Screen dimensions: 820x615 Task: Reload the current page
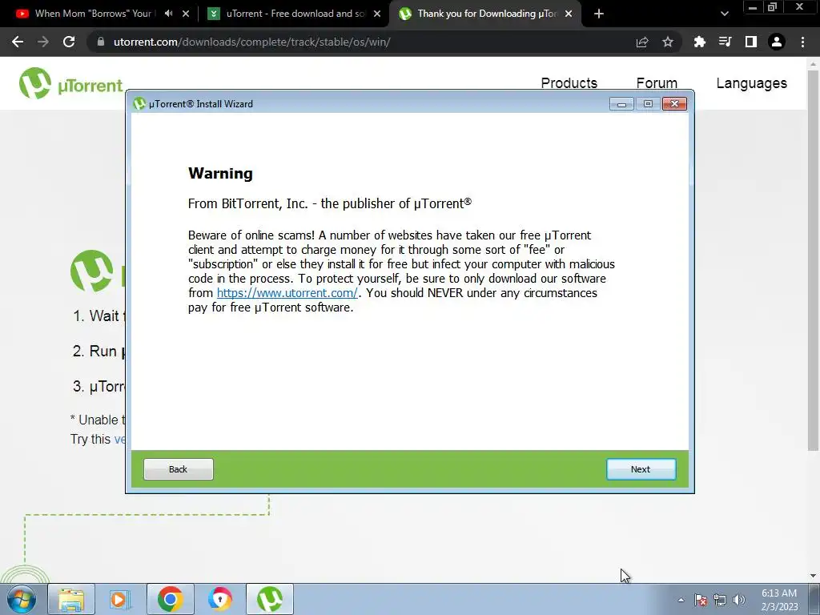click(x=69, y=42)
